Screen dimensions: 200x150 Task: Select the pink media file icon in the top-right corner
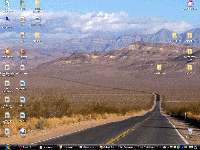coord(190,5)
